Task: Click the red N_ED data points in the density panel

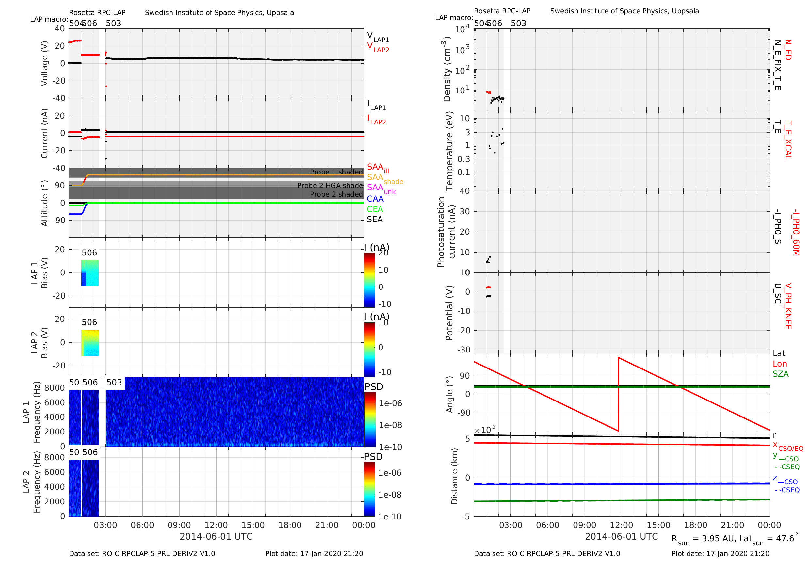Action: point(488,92)
